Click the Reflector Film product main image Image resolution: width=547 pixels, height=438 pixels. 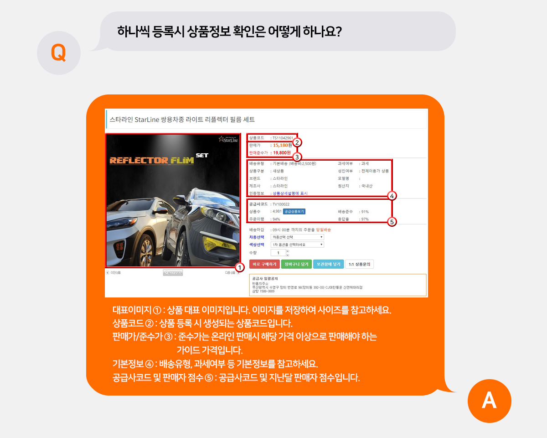pos(173,201)
